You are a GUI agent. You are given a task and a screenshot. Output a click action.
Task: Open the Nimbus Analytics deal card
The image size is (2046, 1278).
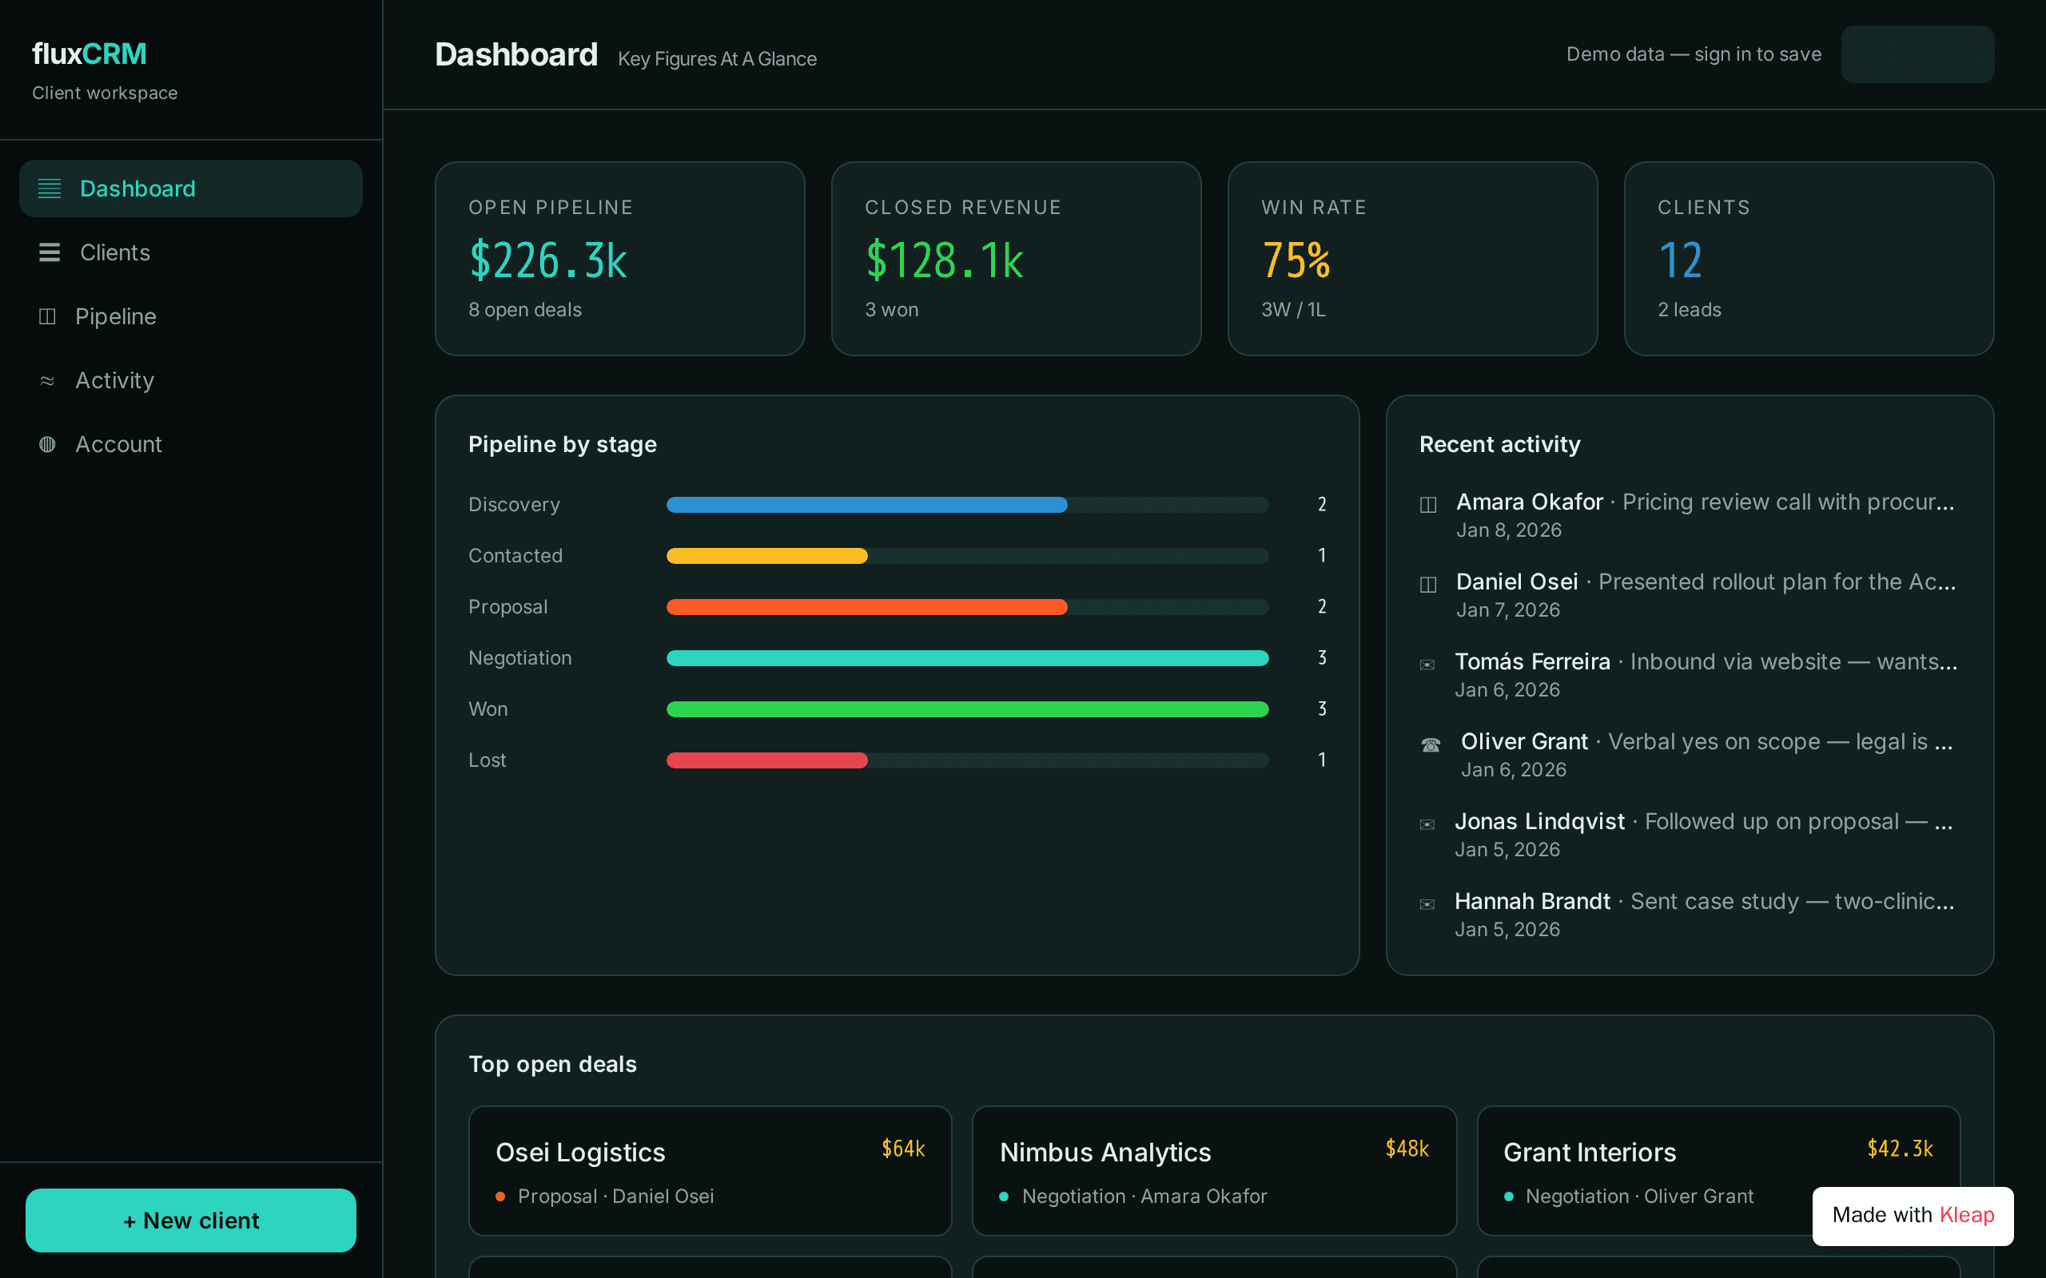1214,1171
